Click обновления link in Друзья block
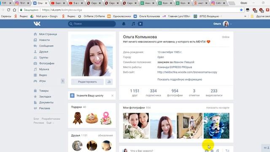Screen dimensions: 270x152 coord(105,136)
